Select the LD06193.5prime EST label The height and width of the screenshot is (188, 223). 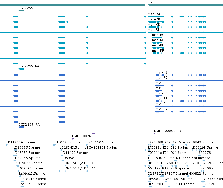(x=205, y=148)
